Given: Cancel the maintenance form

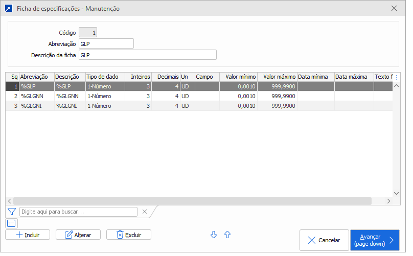Looking at the screenshot, I should pyautogui.click(x=324, y=240).
